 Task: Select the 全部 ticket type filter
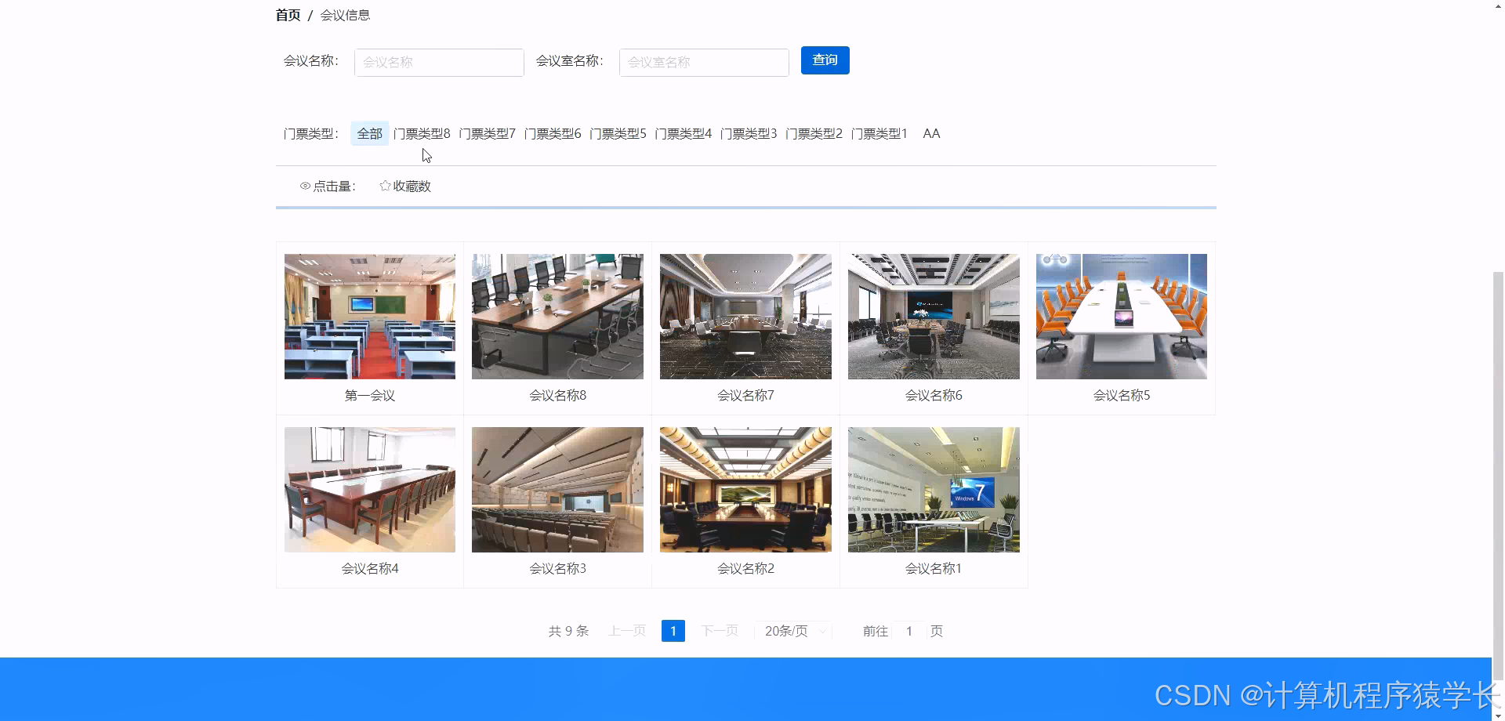click(369, 133)
